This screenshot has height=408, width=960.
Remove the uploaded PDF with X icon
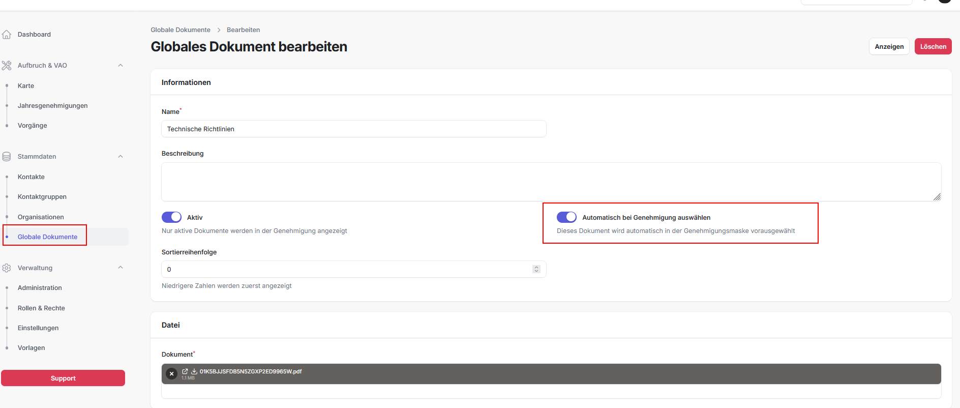(172, 374)
